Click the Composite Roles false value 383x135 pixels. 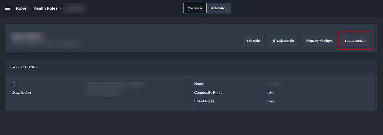tap(271, 93)
